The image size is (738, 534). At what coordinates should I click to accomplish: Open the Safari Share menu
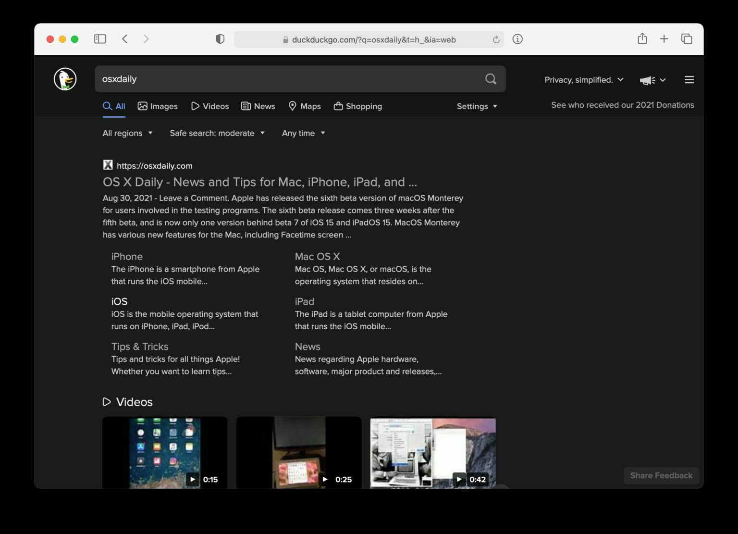pyautogui.click(x=642, y=38)
